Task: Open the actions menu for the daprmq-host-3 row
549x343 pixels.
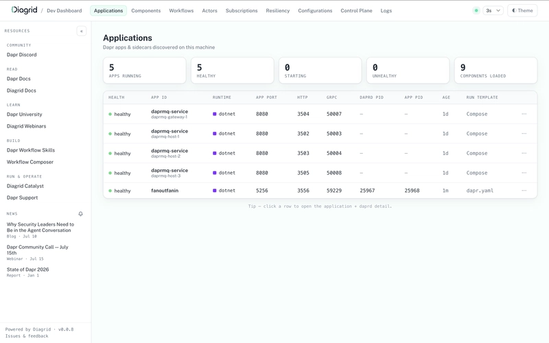Action: (524, 173)
